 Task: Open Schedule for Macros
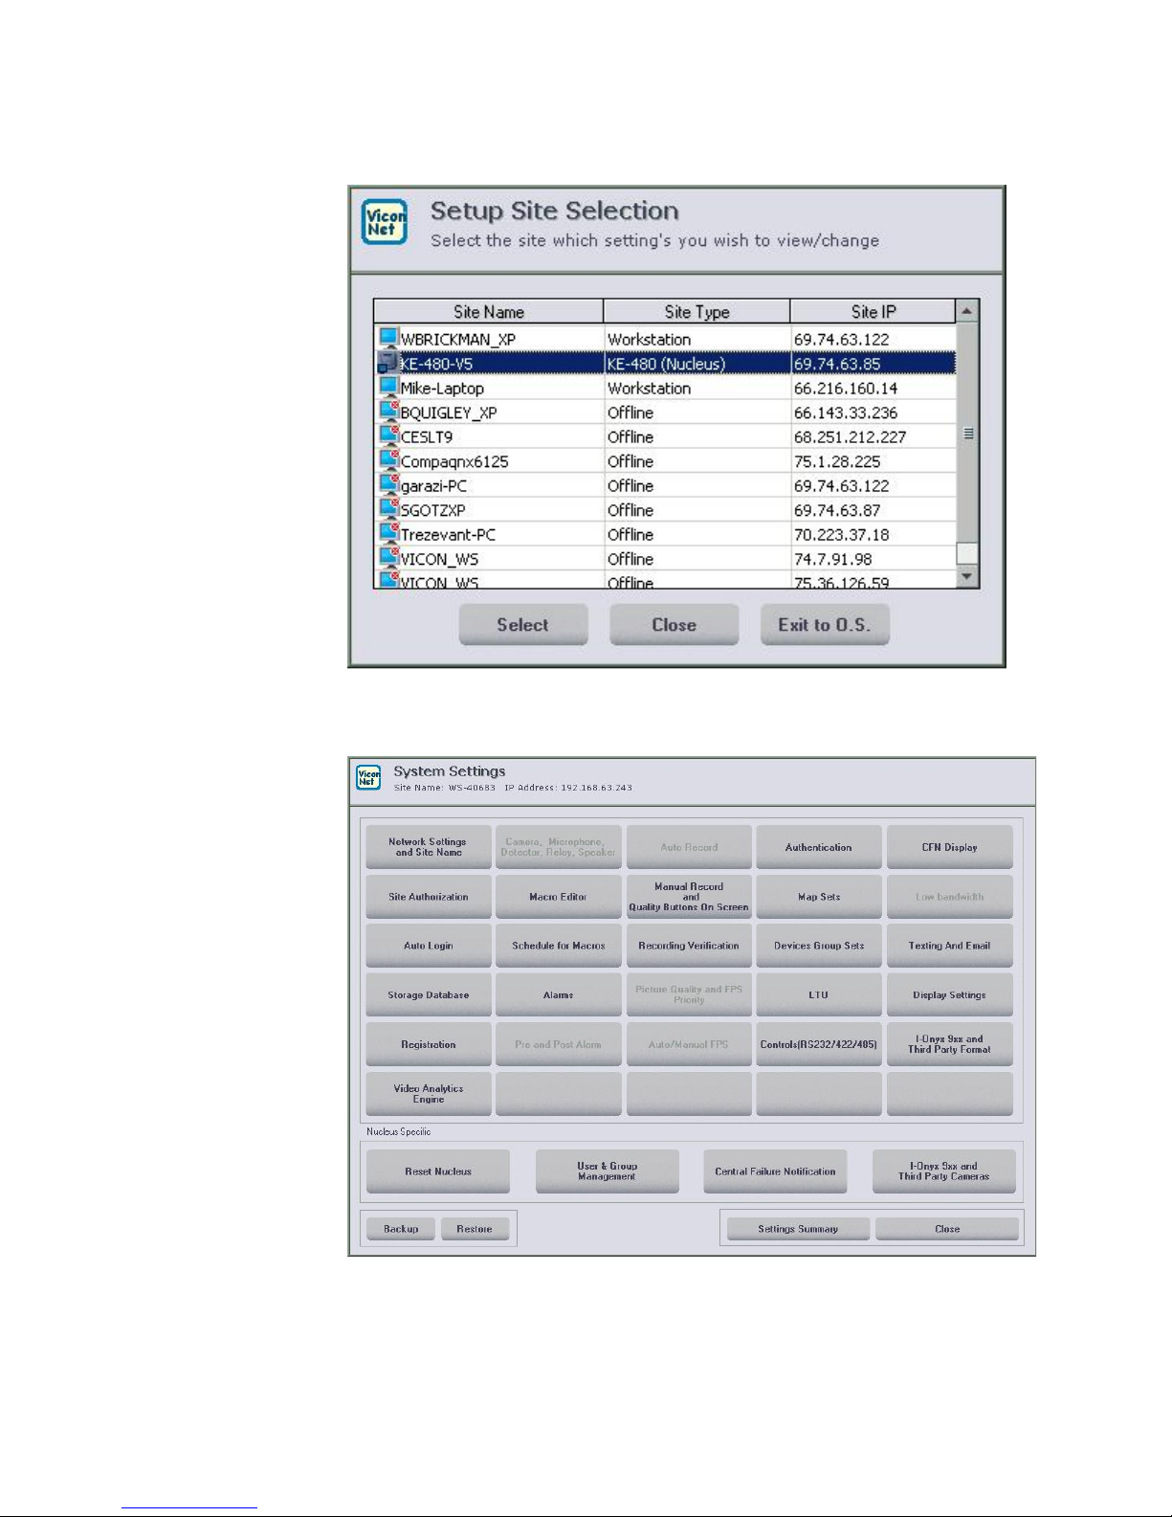559,946
